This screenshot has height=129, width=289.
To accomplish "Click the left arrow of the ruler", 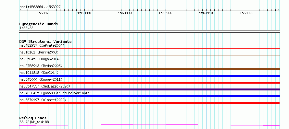I will [x=20, y=10].
